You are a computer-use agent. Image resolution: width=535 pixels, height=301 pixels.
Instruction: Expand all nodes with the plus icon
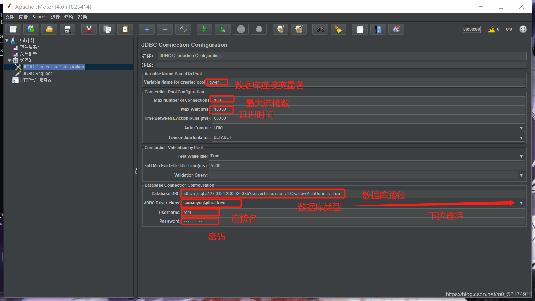pos(147,30)
